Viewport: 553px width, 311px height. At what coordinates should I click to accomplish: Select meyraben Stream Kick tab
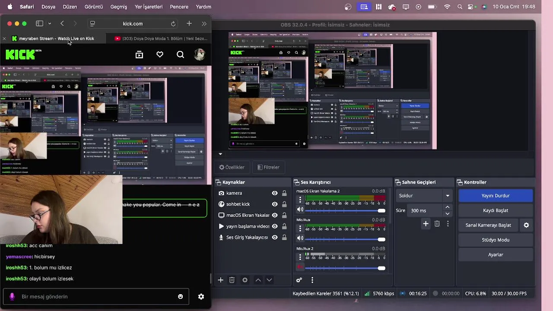click(54, 38)
